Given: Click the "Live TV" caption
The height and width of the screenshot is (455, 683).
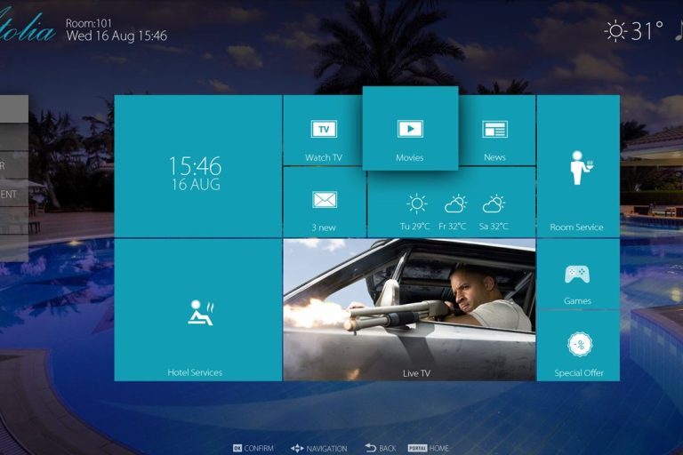Looking at the screenshot, I should pos(416,373).
